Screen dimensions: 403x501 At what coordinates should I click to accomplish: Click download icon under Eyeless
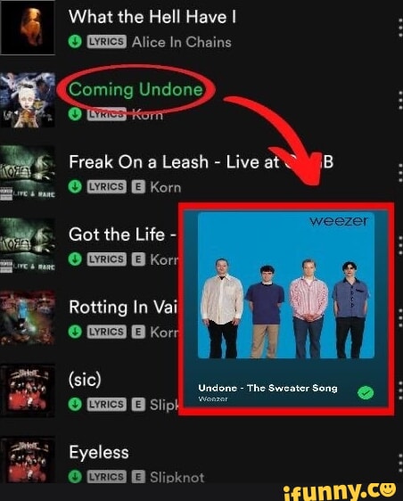click(x=75, y=476)
